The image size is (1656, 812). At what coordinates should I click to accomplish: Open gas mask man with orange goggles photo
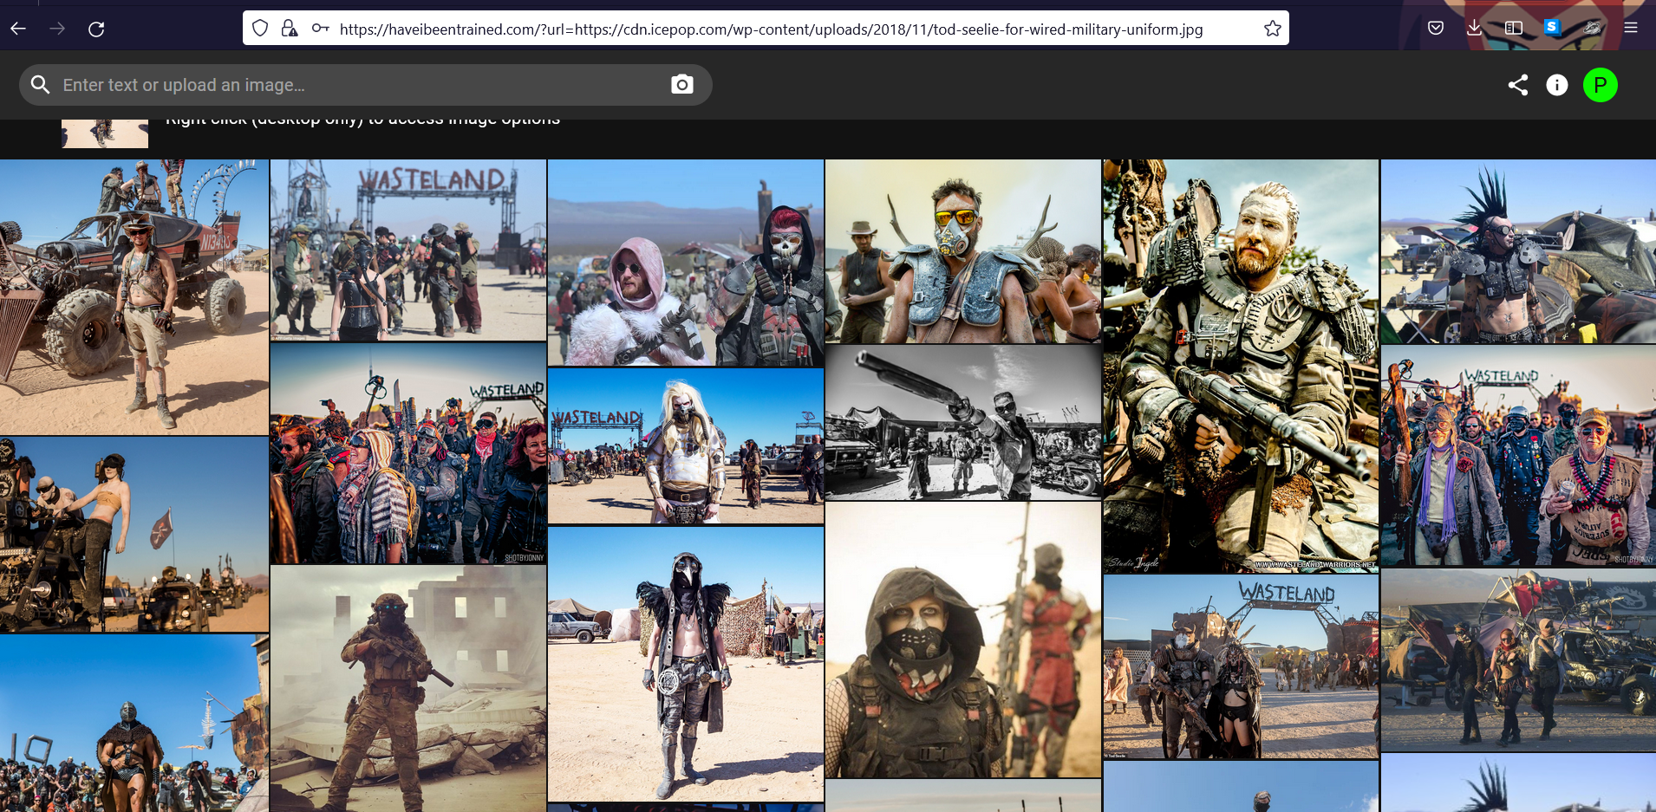point(963,251)
